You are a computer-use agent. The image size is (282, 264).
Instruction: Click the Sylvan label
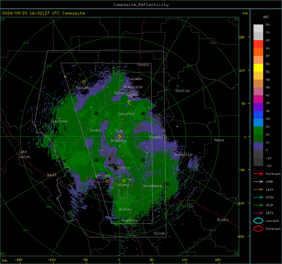point(120,93)
